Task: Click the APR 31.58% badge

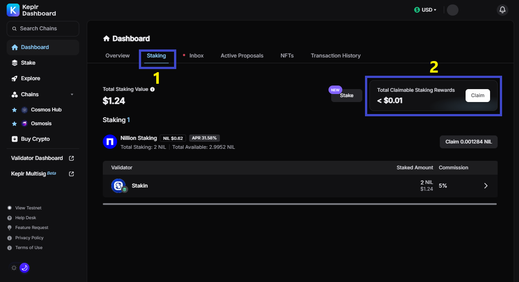Action: pos(204,138)
